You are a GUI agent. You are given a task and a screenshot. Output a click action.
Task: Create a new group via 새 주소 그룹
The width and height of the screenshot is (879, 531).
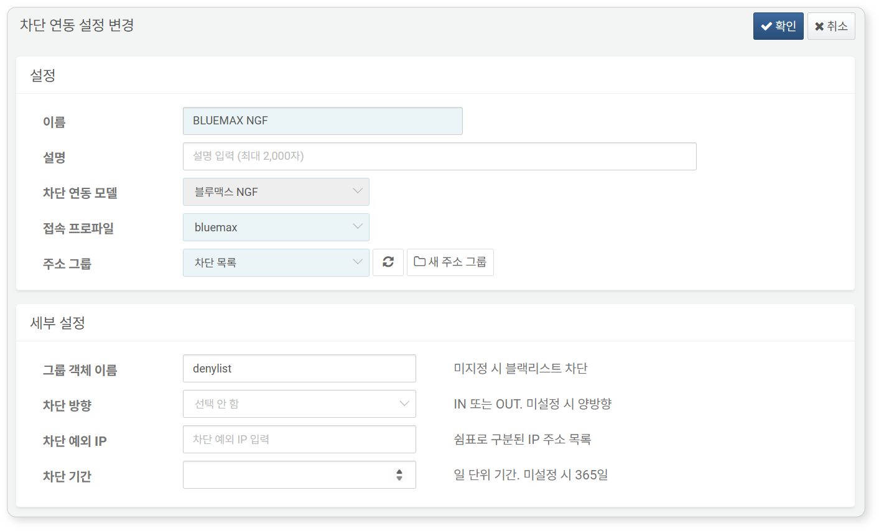click(450, 262)
